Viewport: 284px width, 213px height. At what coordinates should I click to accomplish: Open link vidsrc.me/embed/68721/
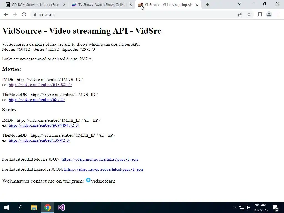(37, 100)
